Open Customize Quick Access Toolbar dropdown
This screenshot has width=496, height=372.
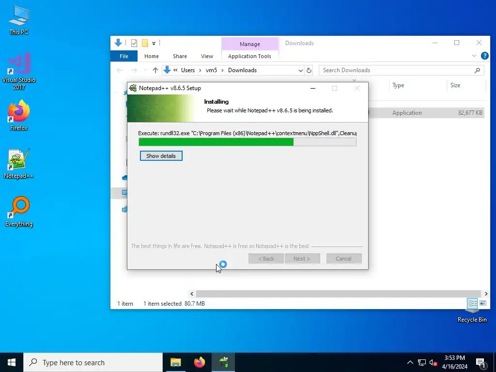(154, 43)
